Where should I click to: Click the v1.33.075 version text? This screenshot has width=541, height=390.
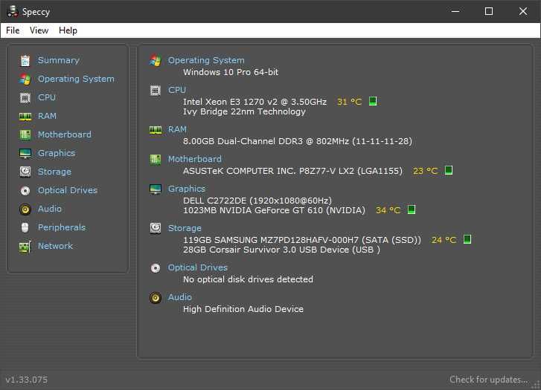click(x=27, y=380)
